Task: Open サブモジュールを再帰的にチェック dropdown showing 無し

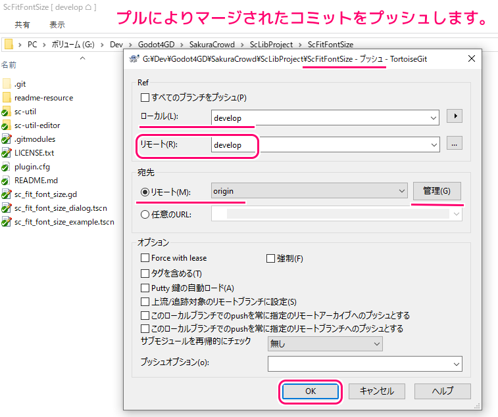Action: 325,343
